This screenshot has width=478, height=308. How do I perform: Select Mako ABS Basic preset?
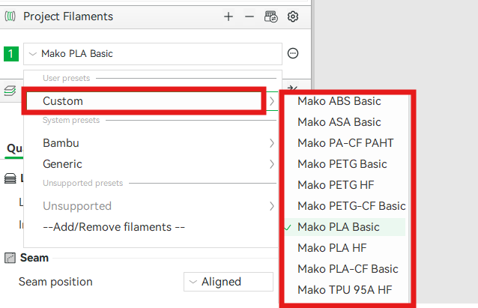tap(339, 101)
